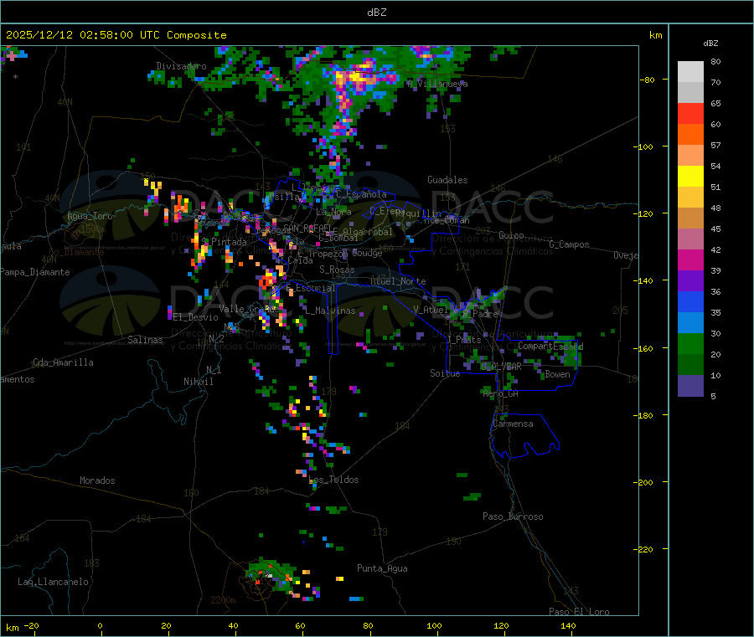Click the Morados map label
This screenshot has height=637, width=754.
pyautogui.click(x=98, y=480)
